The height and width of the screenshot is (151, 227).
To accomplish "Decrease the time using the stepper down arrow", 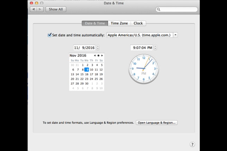I will (155, 49).
